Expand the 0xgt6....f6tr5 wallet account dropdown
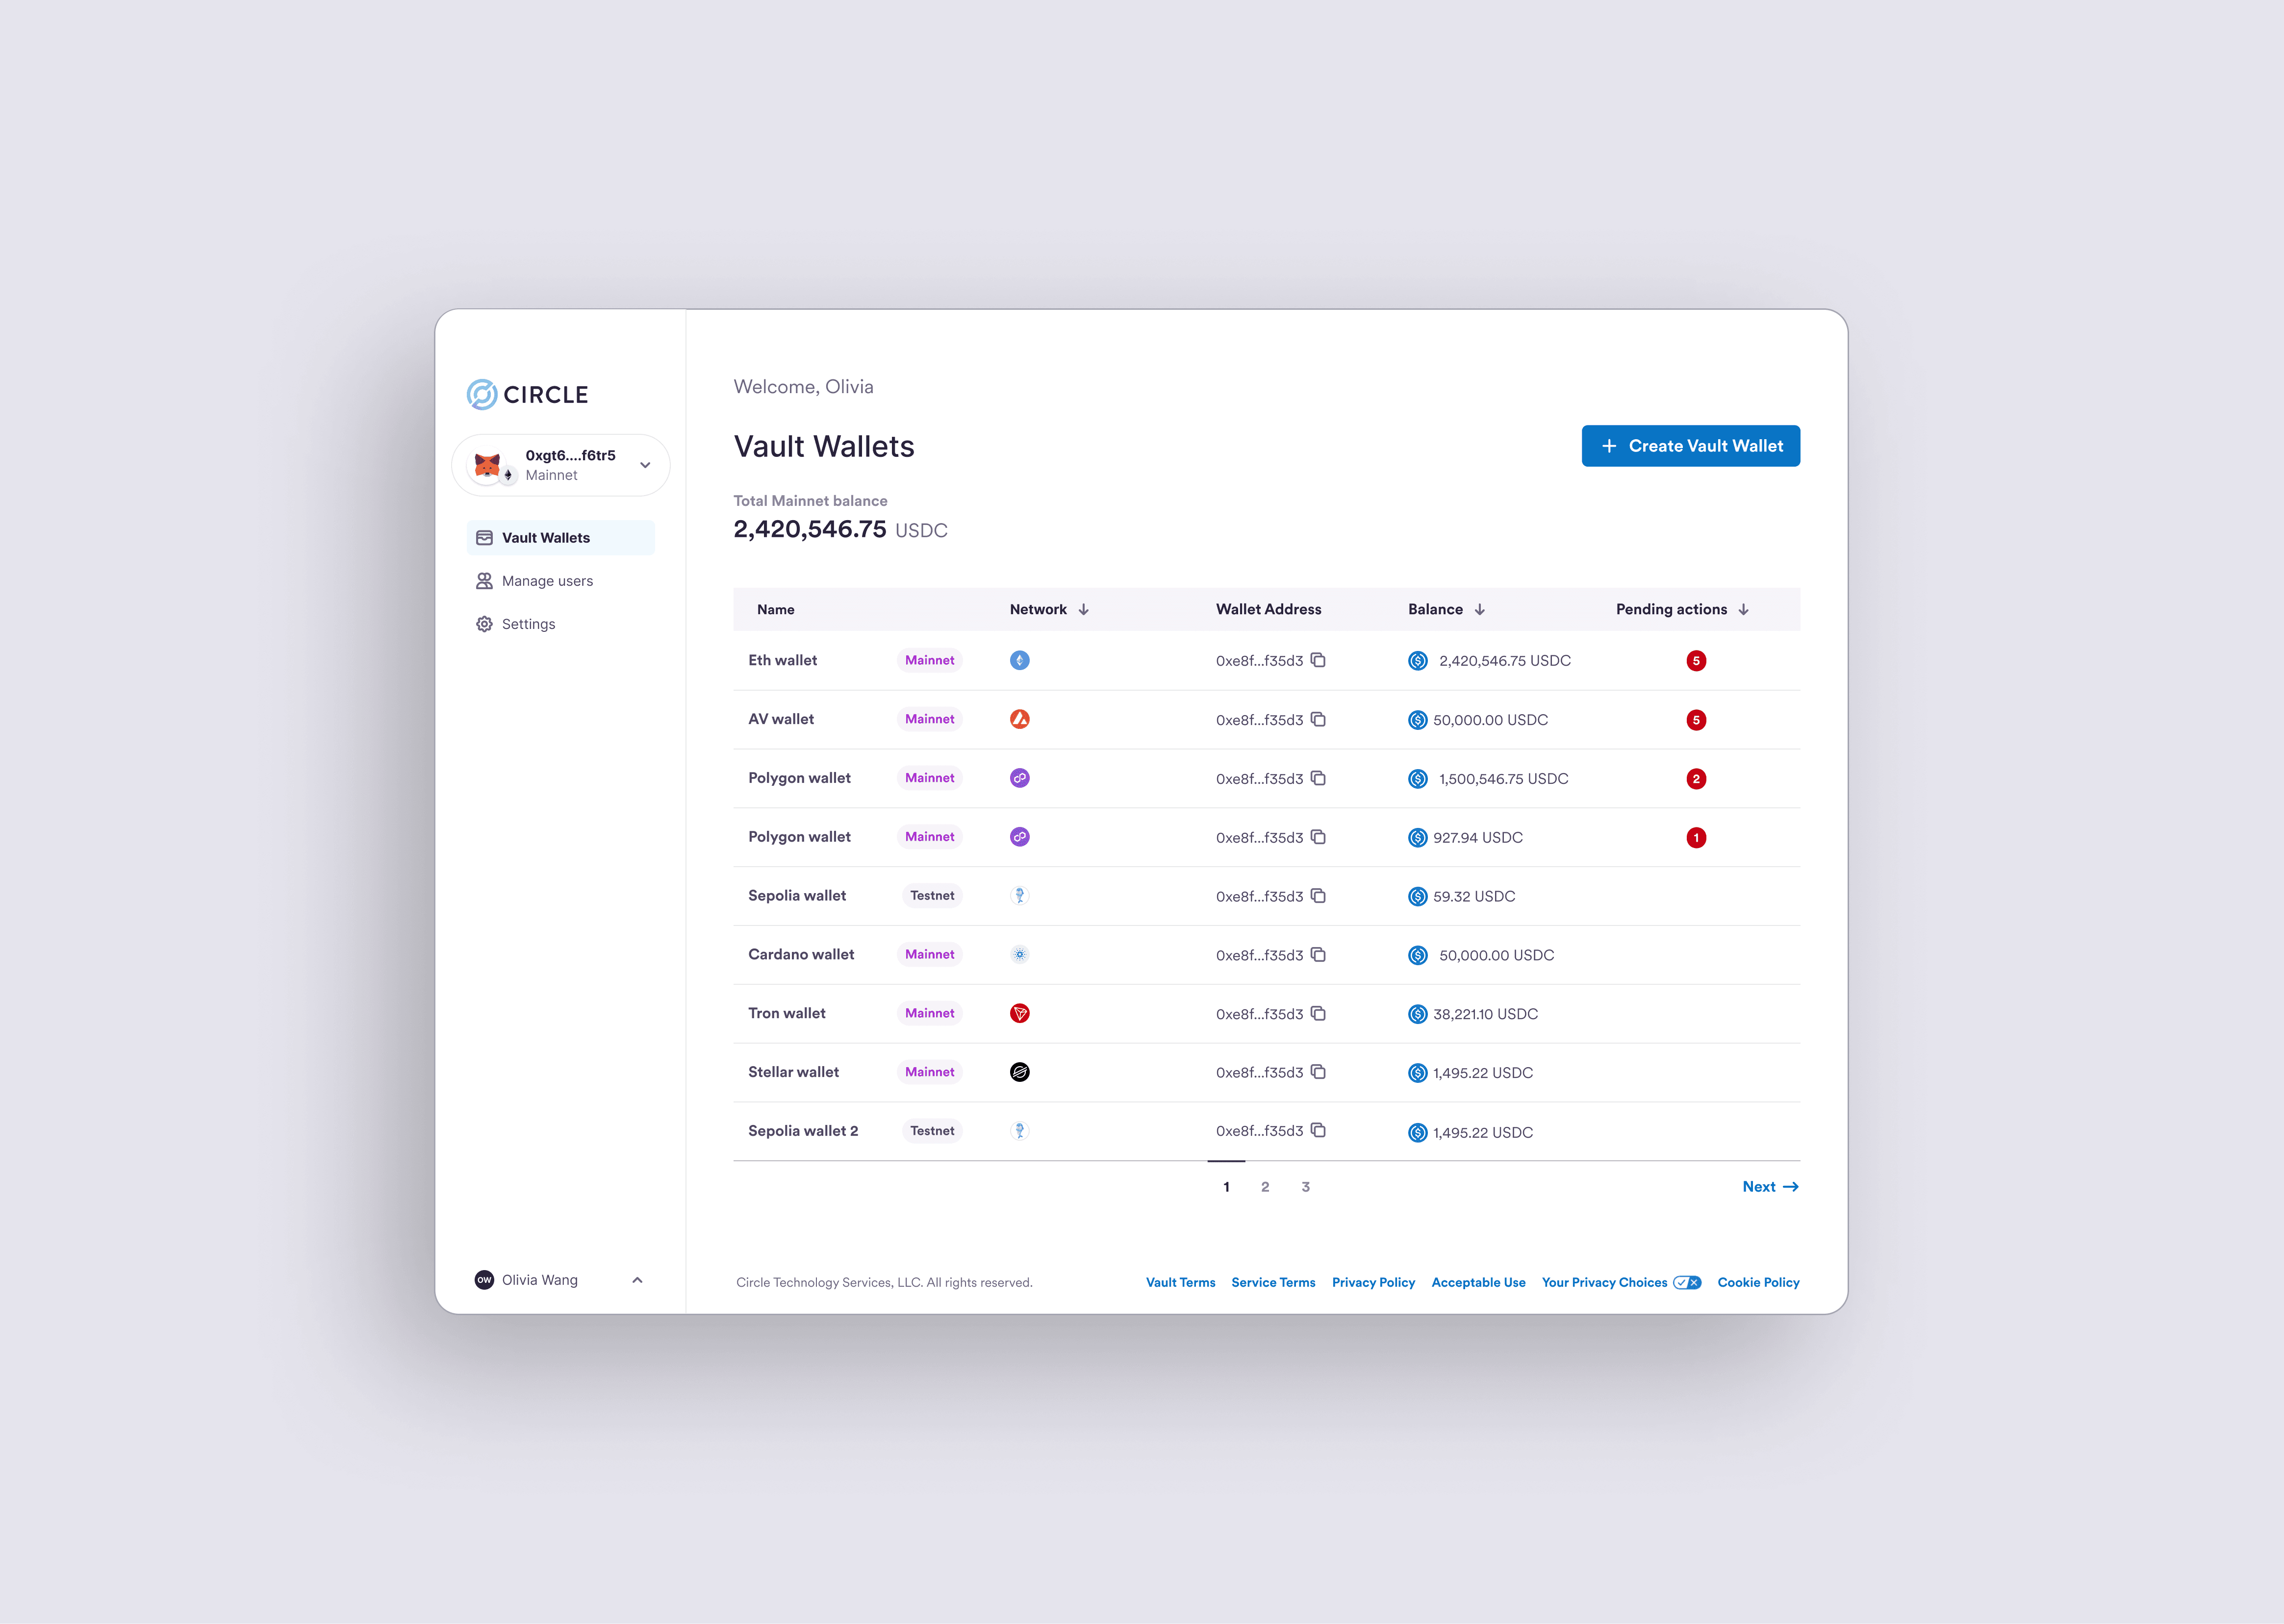The width and height of the screenshot is (2284, 1624). point(645,465)
